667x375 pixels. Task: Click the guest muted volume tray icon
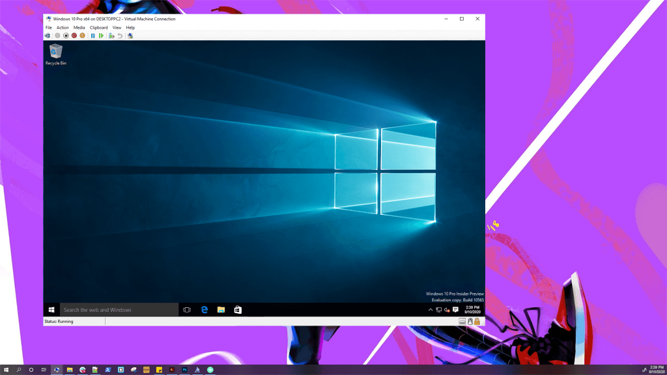point(447,310)
